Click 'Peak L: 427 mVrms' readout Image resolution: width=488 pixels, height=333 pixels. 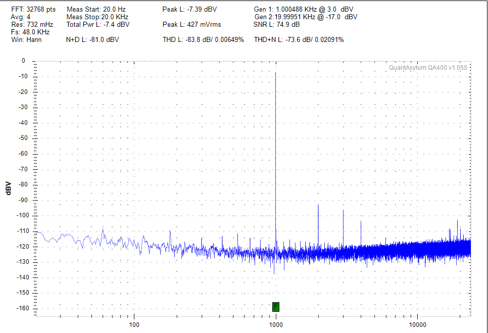click(192, 24)
